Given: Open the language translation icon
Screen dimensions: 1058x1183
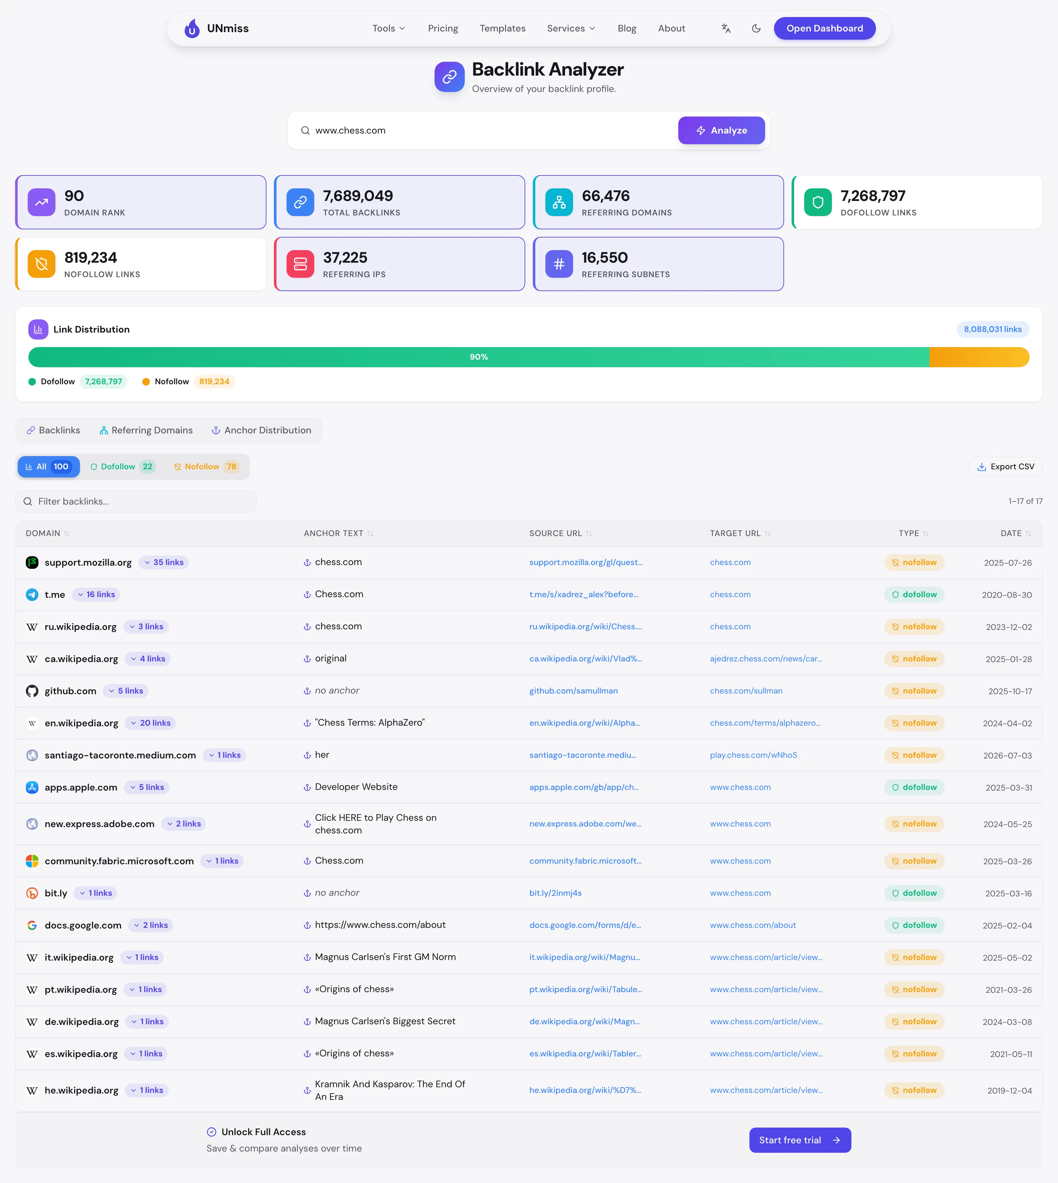Looking at the screenshot, I should coord(726,28).
